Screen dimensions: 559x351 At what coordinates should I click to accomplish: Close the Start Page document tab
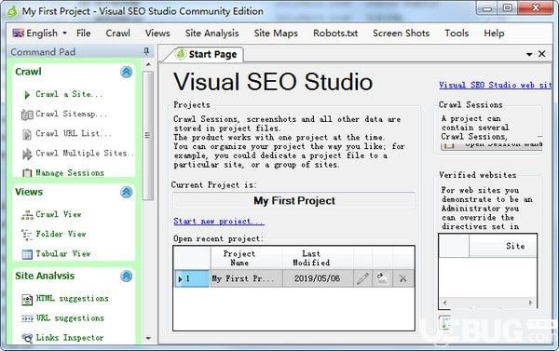542,54
